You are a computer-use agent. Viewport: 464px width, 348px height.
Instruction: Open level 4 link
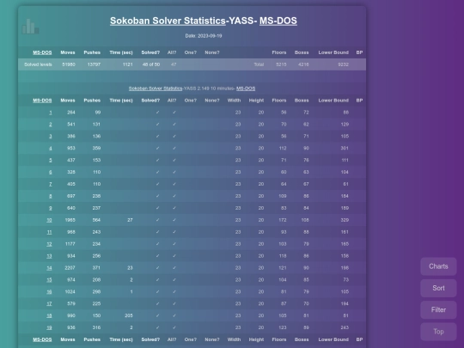(51, 149)
